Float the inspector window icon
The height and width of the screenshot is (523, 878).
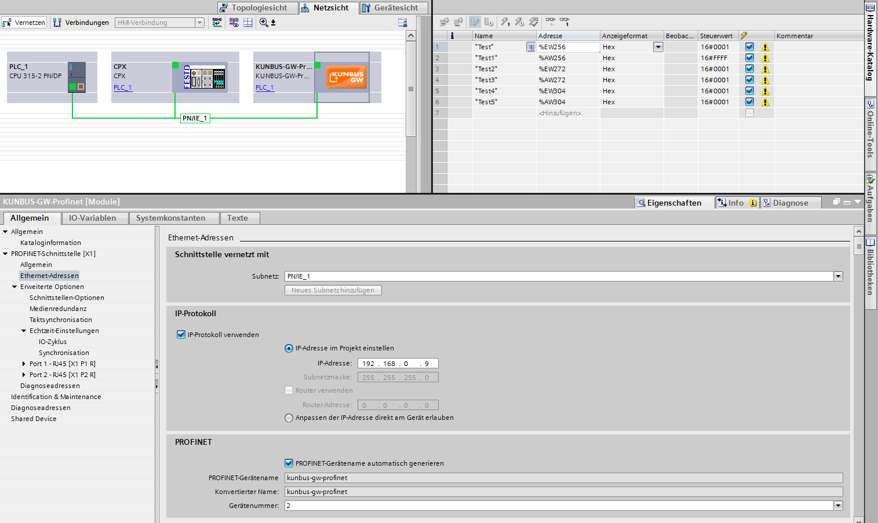tap(836, 202)
